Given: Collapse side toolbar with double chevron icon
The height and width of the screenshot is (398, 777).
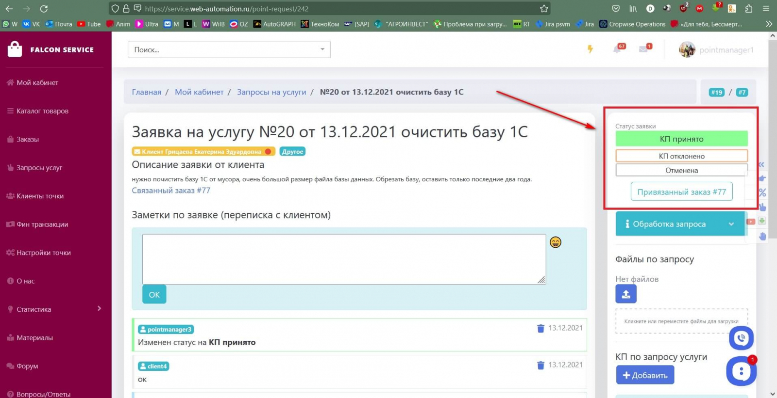Looking at the screenshot, I should coord(761,164).
